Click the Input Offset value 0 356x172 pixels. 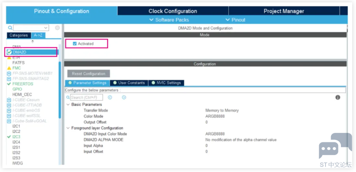pos(207,152)
